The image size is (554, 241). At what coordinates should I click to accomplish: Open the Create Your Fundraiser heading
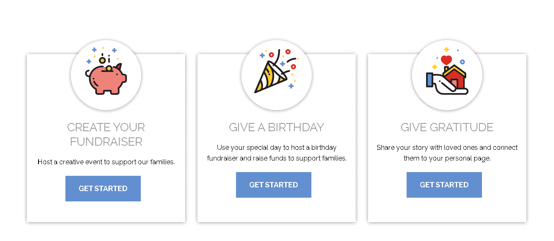pyautogui.click(x=106, y=134)
